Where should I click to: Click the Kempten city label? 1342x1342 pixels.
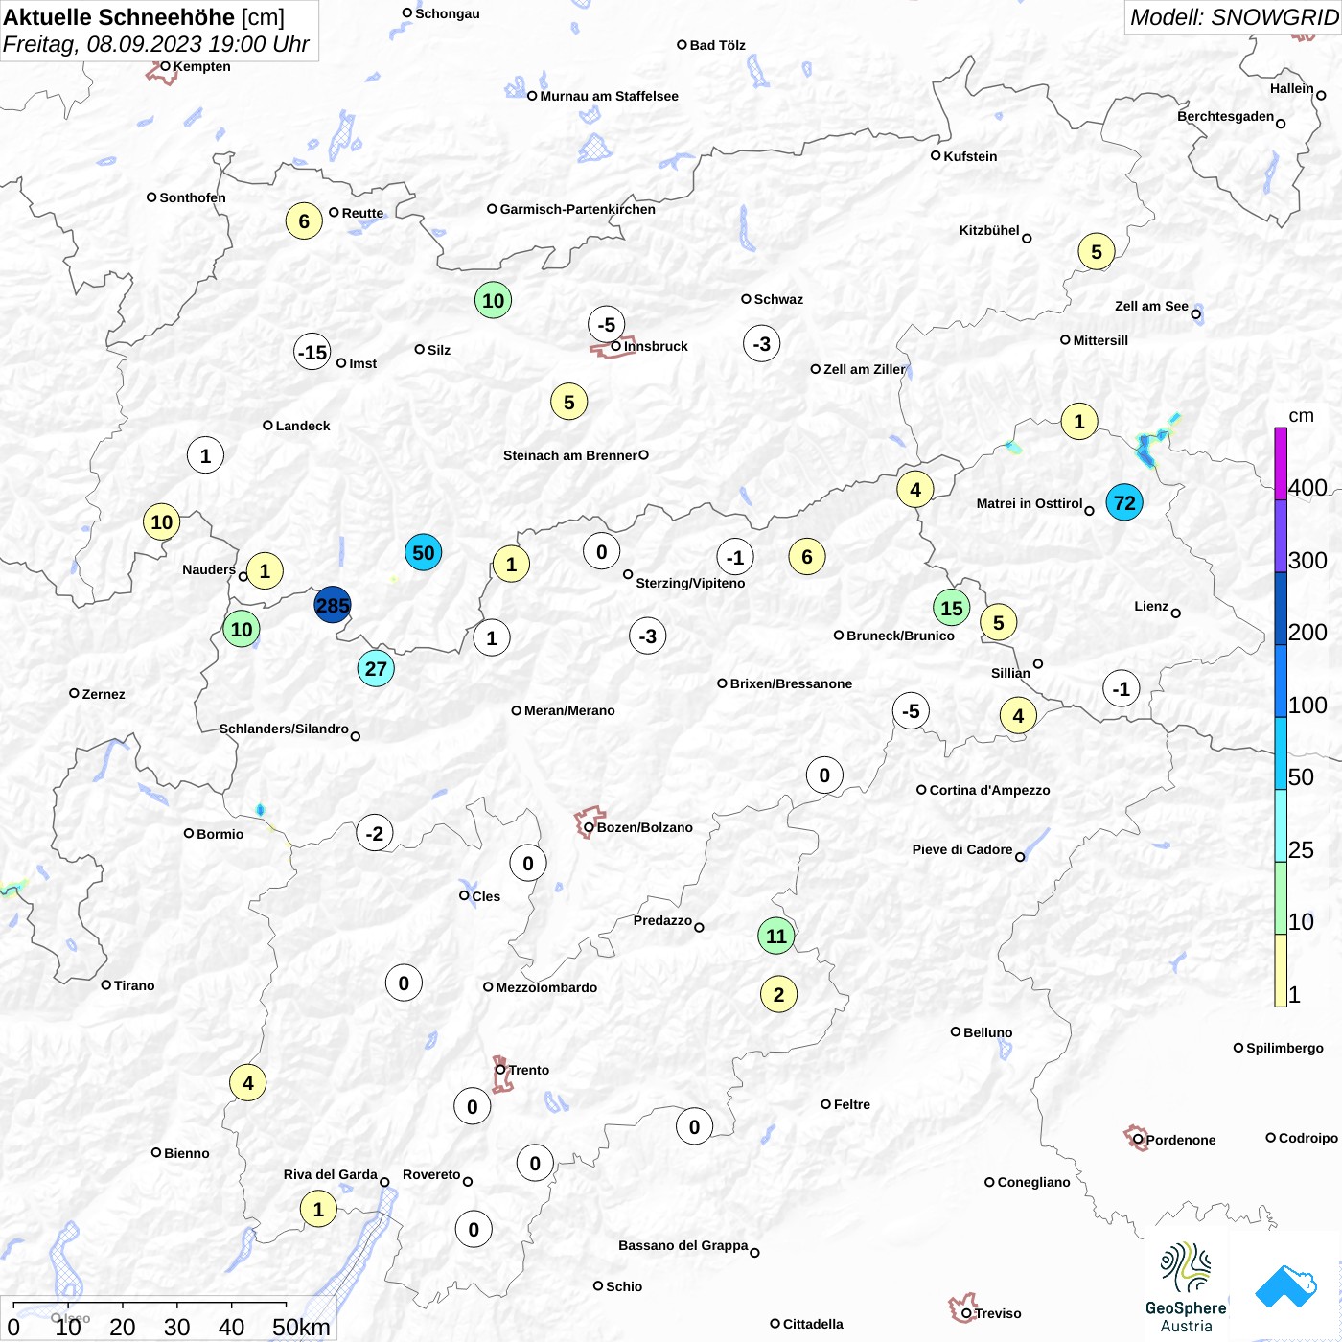[202, 66]
